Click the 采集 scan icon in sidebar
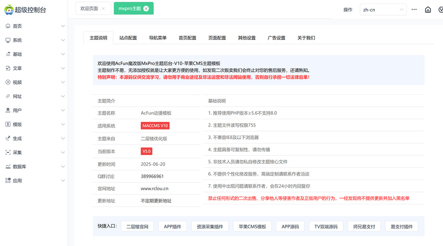Screen dimensions: 443x246 [8, 152]
